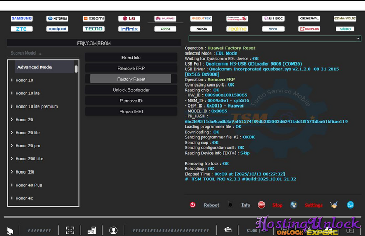This screenshot has height=236, width=365.
Task: Expand the Honor 20 pro model entry
Action: point(12,146)
